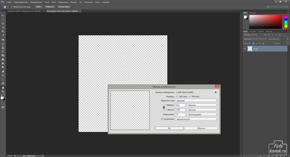
Task: Open the Подогнать под dropdown
Action: 197,101
